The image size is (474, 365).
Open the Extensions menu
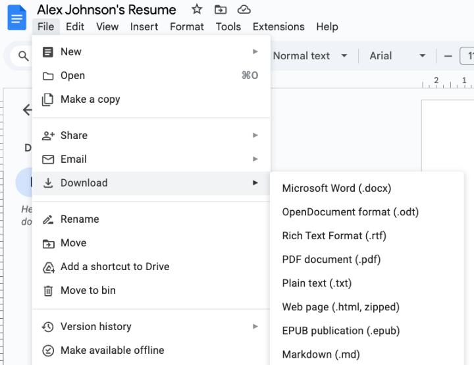point(278,26)
